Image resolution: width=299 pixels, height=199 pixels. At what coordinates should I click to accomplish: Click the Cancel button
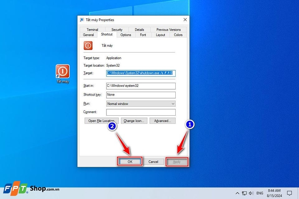153,162
